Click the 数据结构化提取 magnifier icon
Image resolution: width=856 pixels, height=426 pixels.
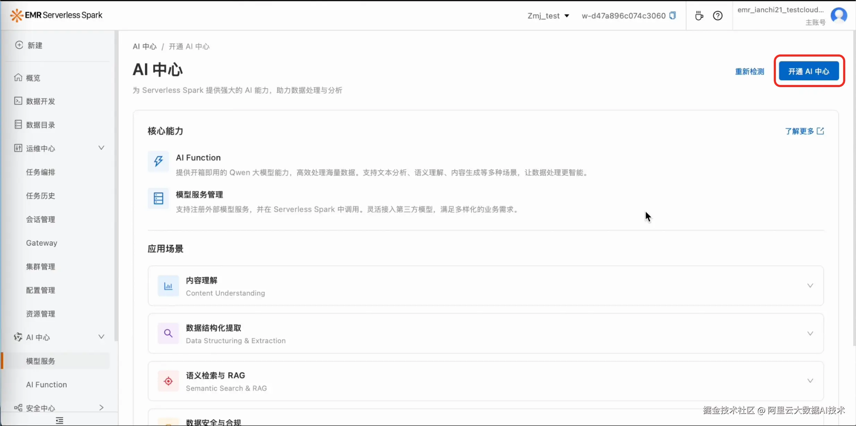tap(168, 333)
